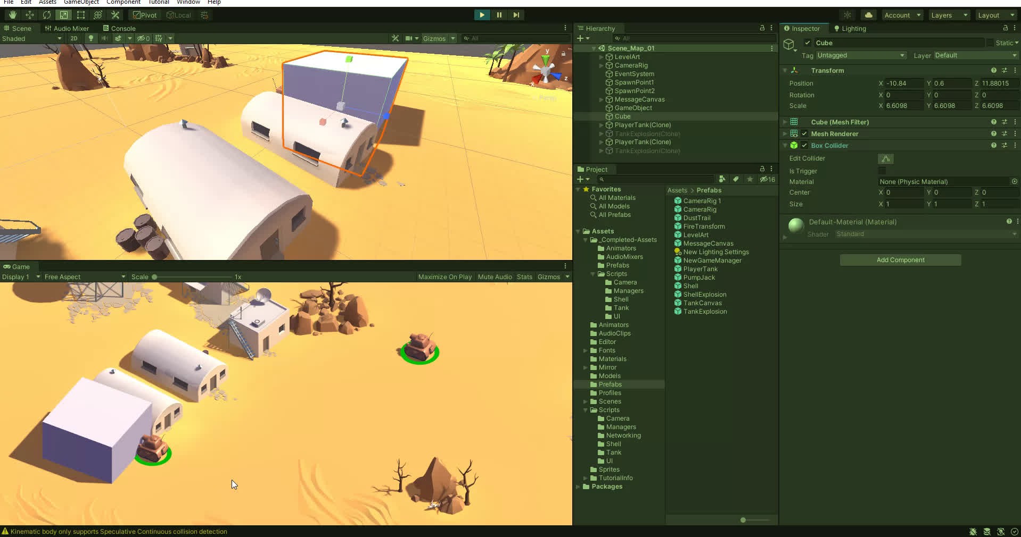Select the Rotate tool
Screen dimensions: 1021x537
[x=46, y=15]
